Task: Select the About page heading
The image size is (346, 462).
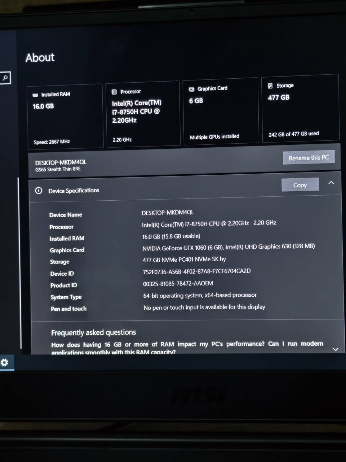Action: pos(40,57)
